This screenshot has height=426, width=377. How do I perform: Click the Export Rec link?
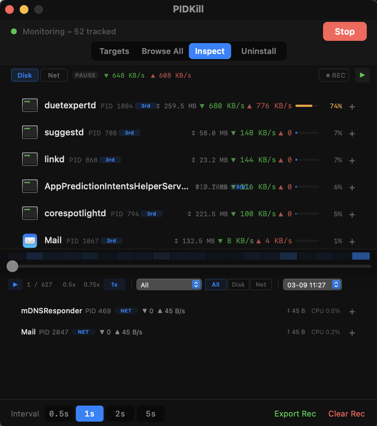coord(295,414)
